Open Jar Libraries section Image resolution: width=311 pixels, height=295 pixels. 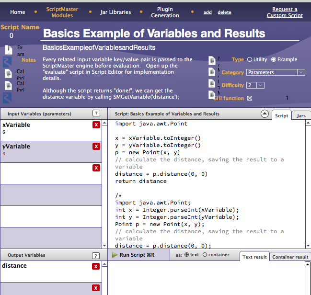[115, 12]
